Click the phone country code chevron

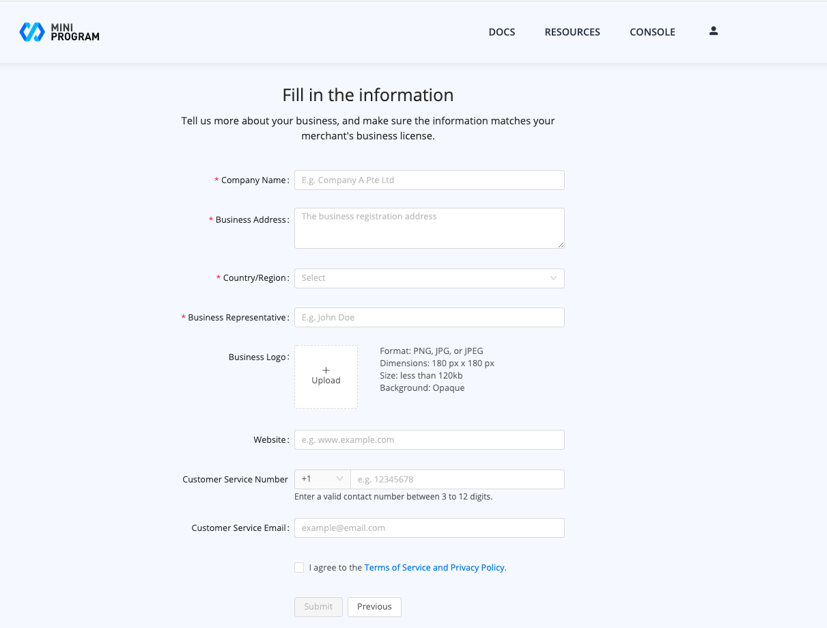[x=339, y=479]
